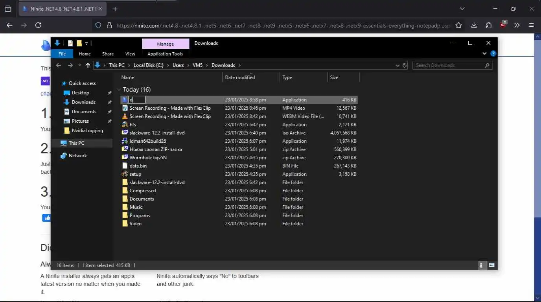The image size is (541, 302).
Task: Select Network in navigation pane
Action: (77, 156)
